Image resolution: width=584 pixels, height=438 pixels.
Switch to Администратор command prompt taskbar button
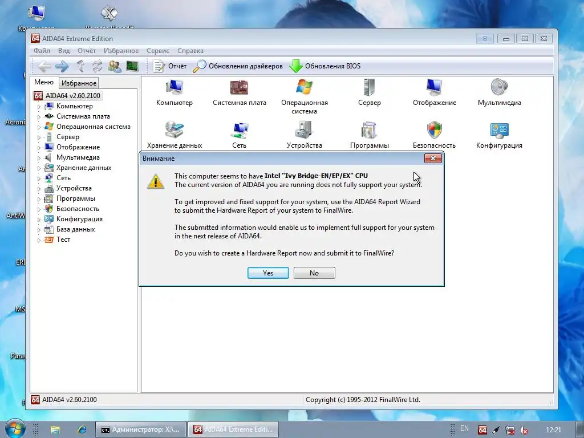140,430
